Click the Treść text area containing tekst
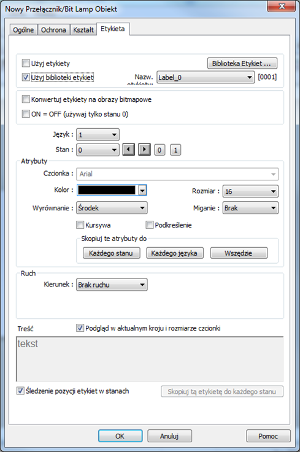This screenshot has width=300, height=452. [x=150, y=359]
